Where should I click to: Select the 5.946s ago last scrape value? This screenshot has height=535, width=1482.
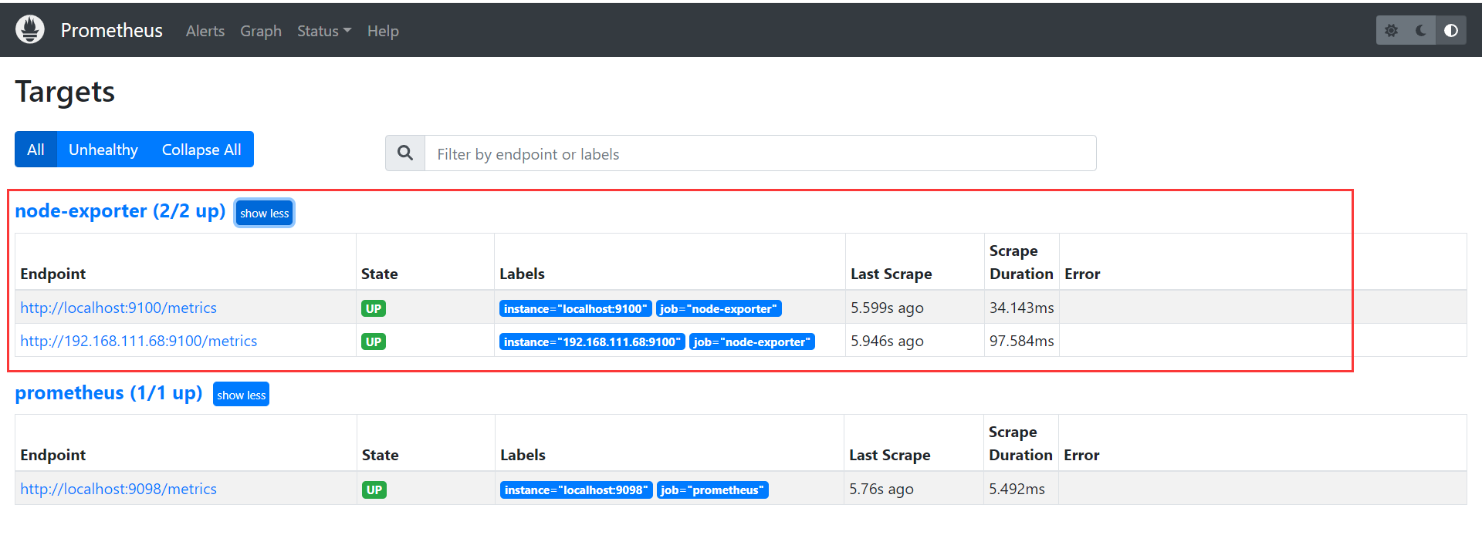click(x=888, y=341)
